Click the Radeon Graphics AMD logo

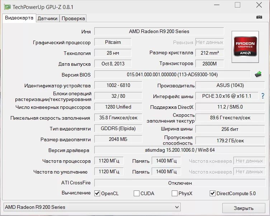coord(245,47)
